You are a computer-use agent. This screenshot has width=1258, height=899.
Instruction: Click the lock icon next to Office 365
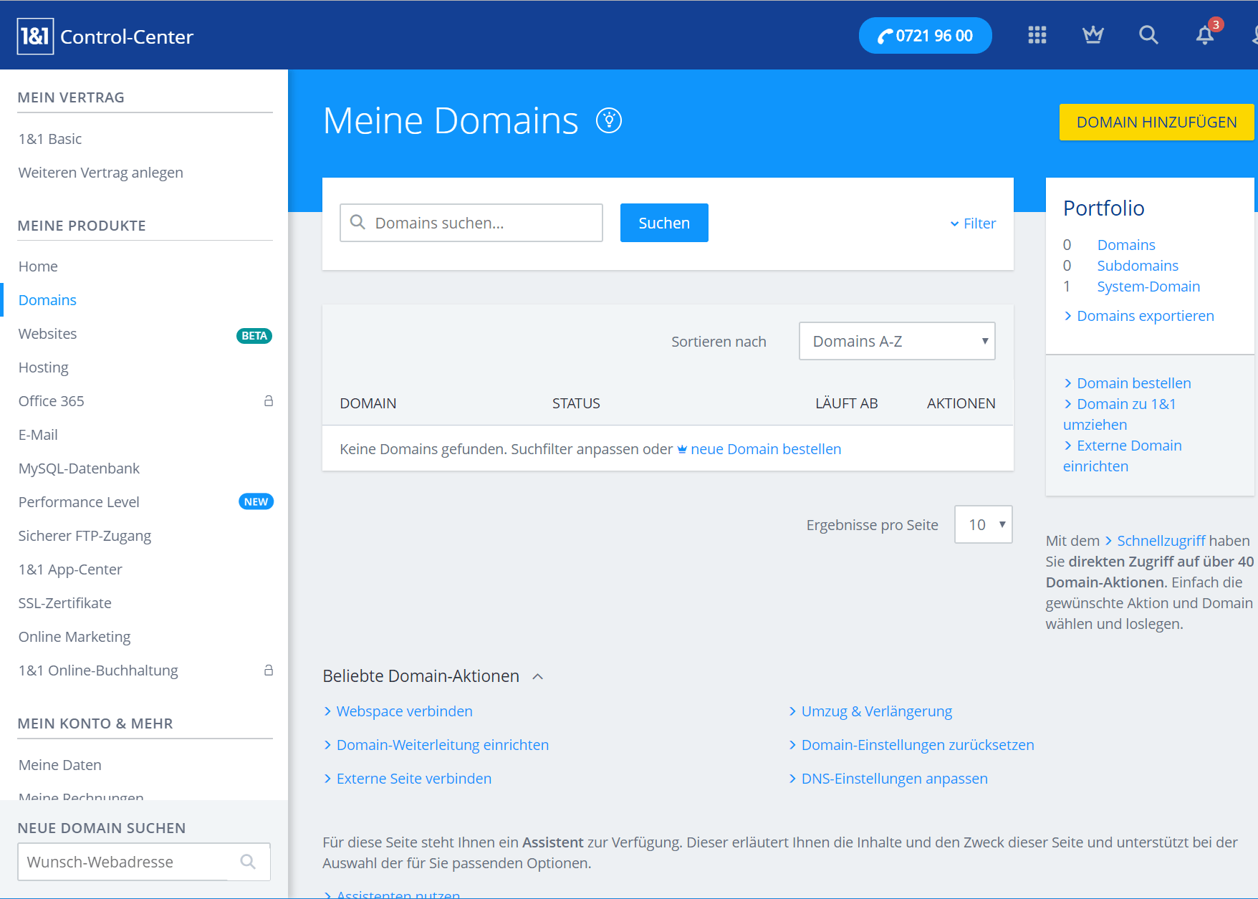coord(269,400)
